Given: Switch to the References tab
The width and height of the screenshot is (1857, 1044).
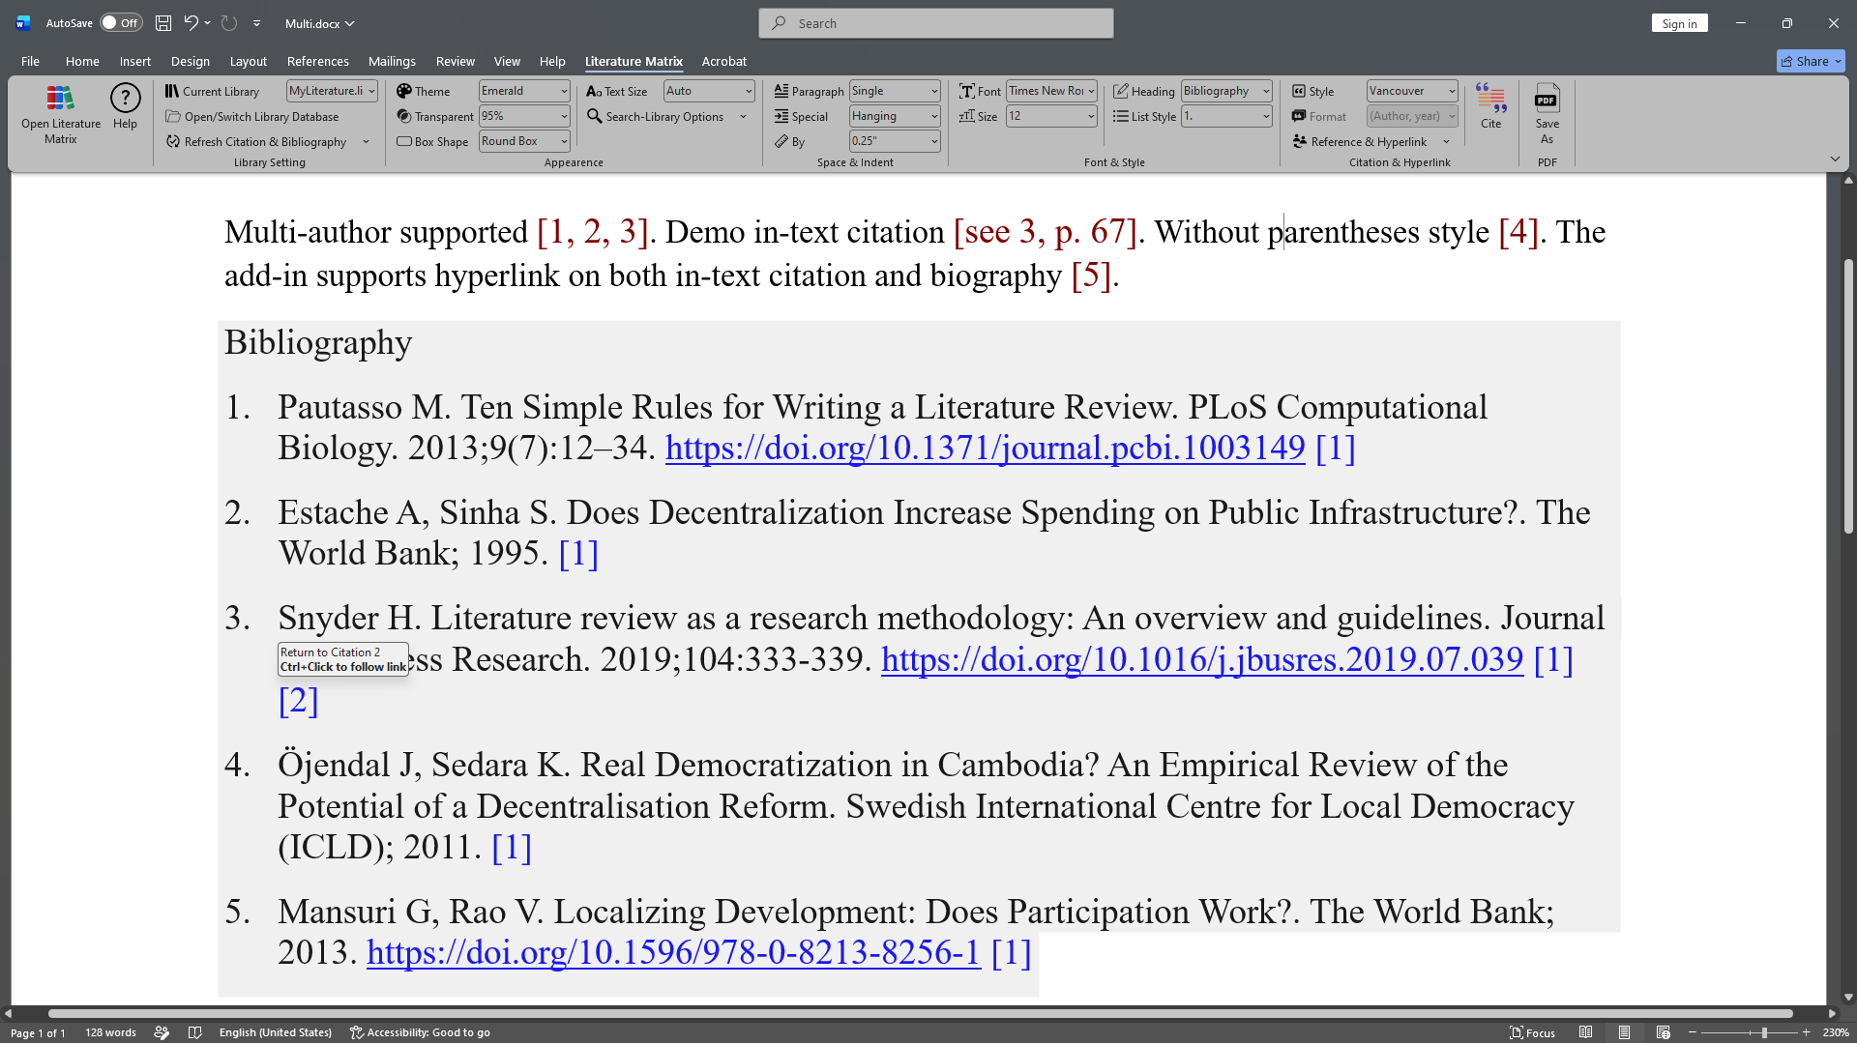Looking at the screenshot, I should click(x=318, y=61).
